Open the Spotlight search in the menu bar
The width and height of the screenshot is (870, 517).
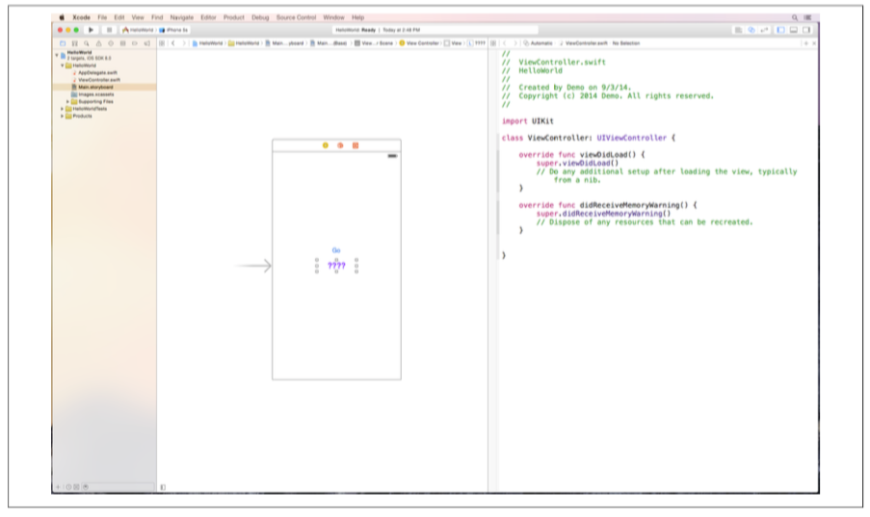[x=796, y=17]
